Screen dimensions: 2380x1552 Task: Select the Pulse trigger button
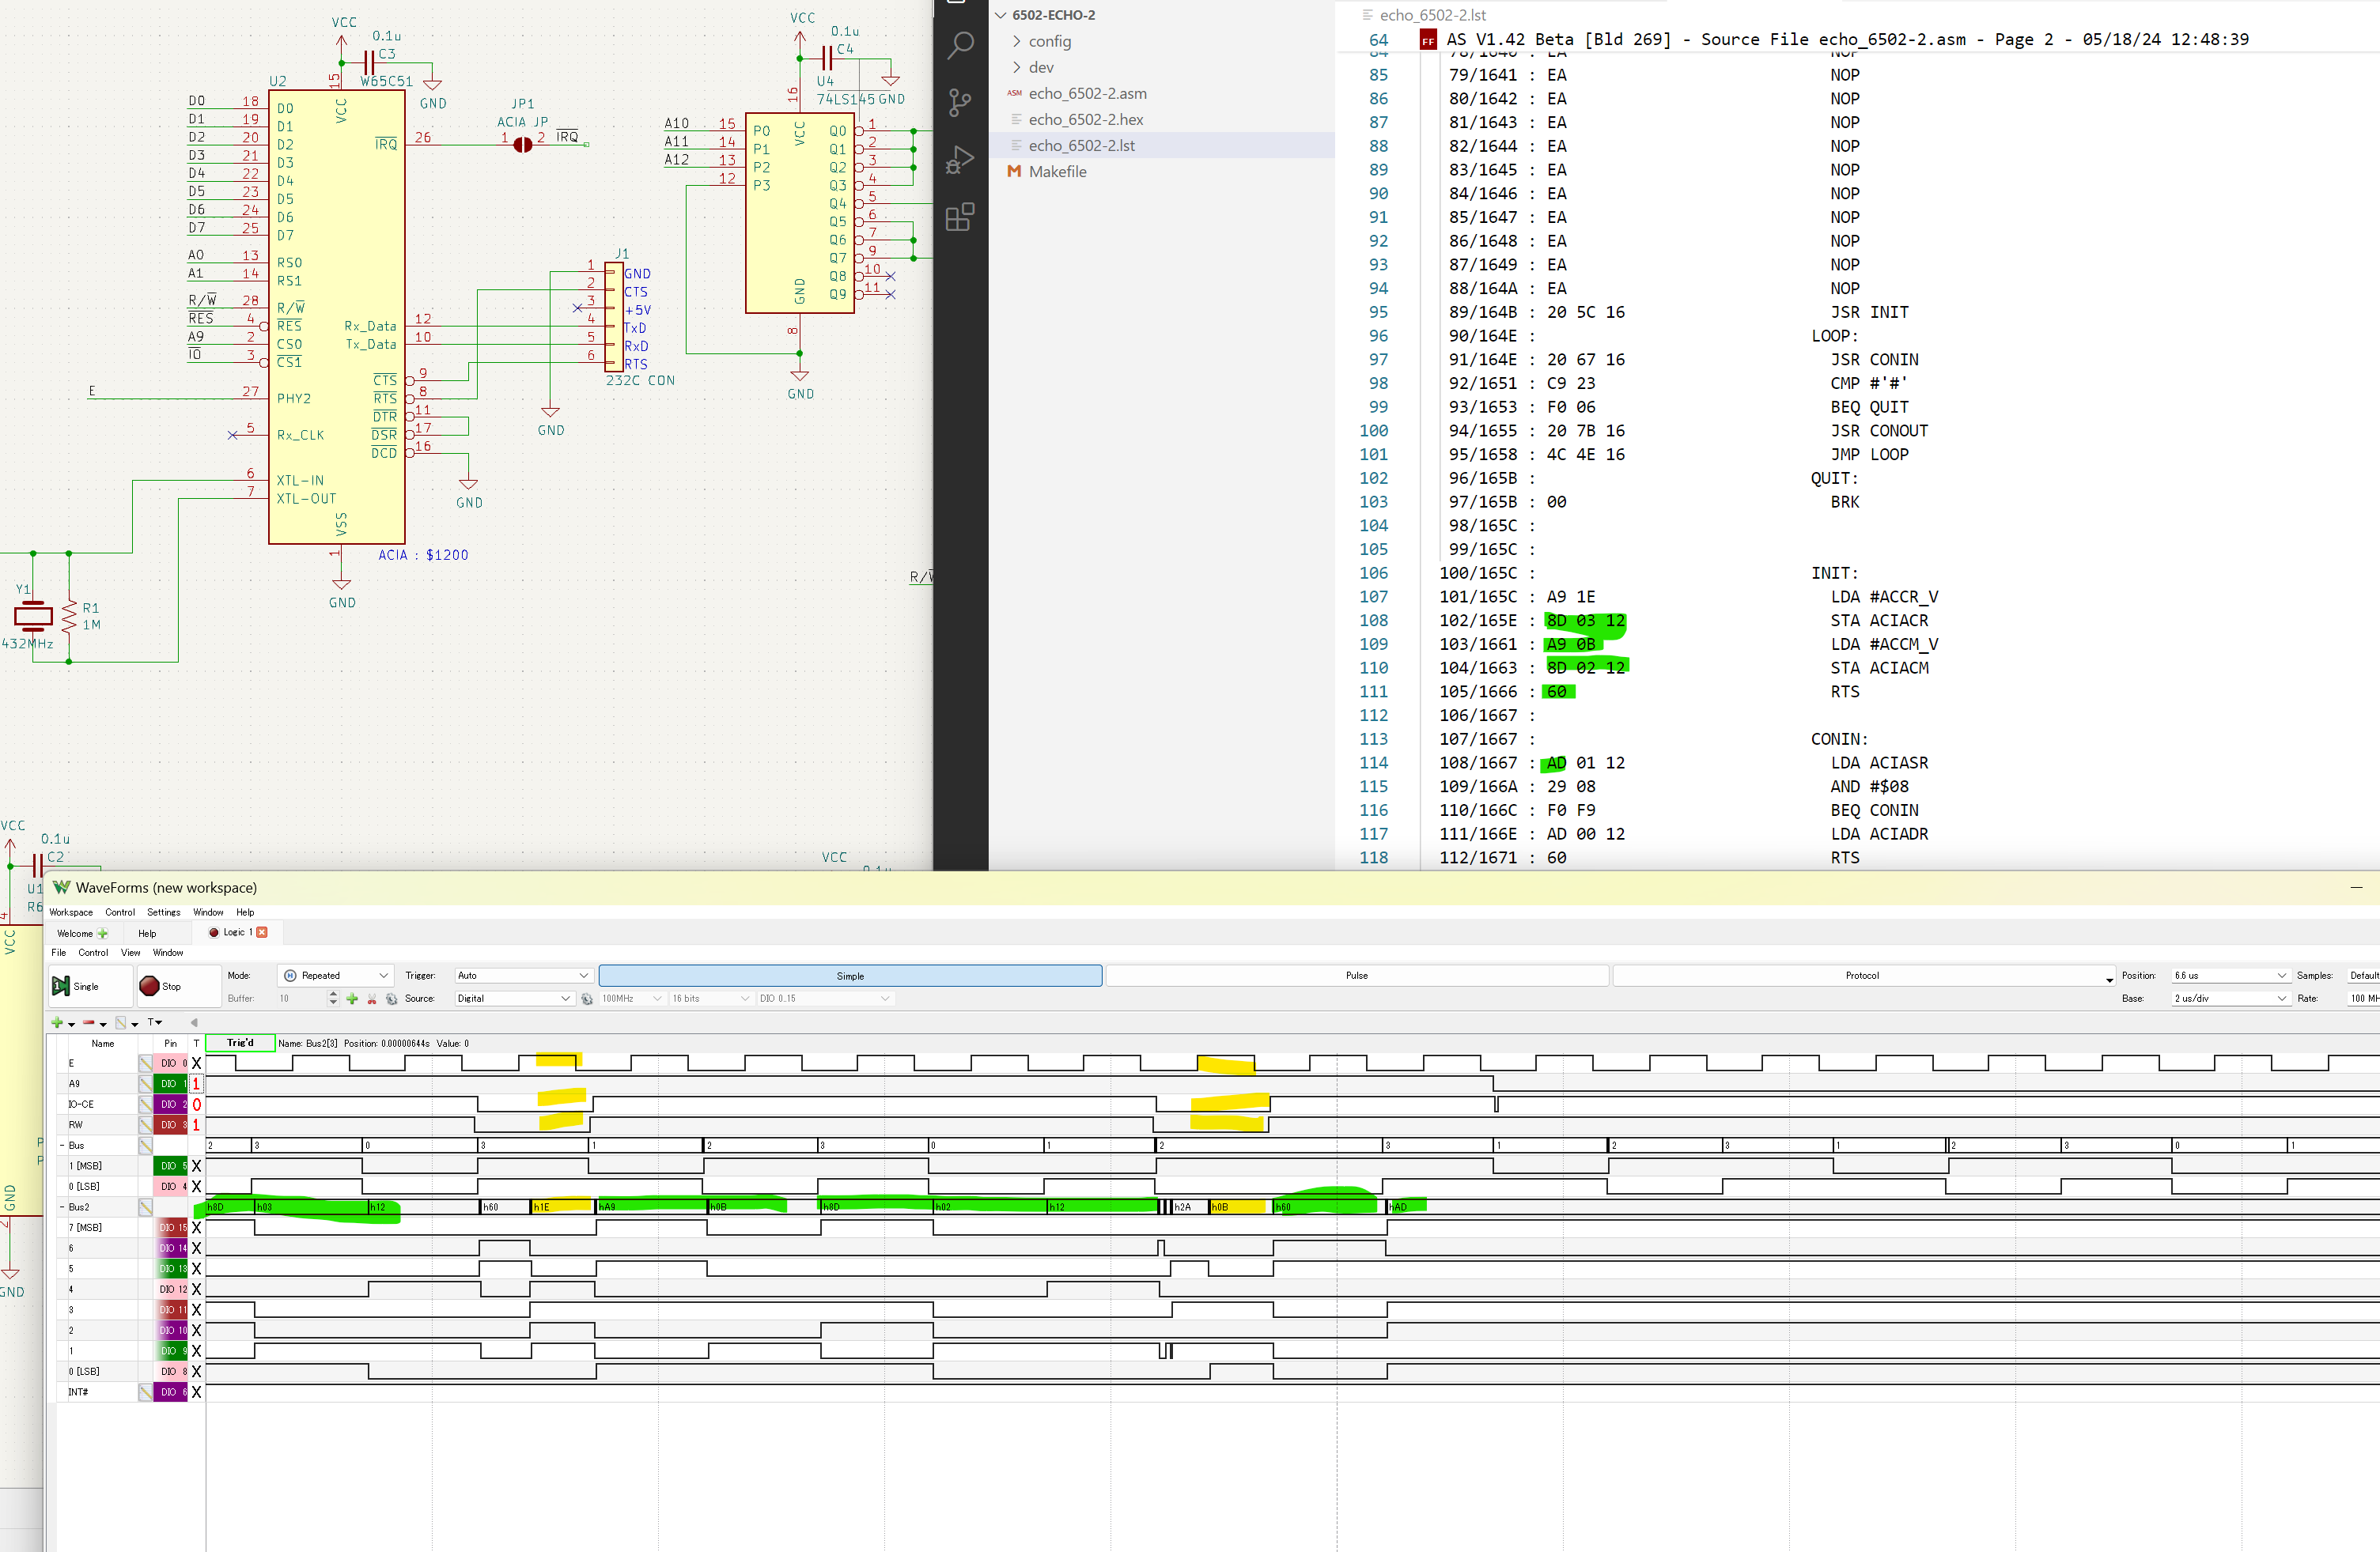pyautogui.click(x=1357, y=976)
